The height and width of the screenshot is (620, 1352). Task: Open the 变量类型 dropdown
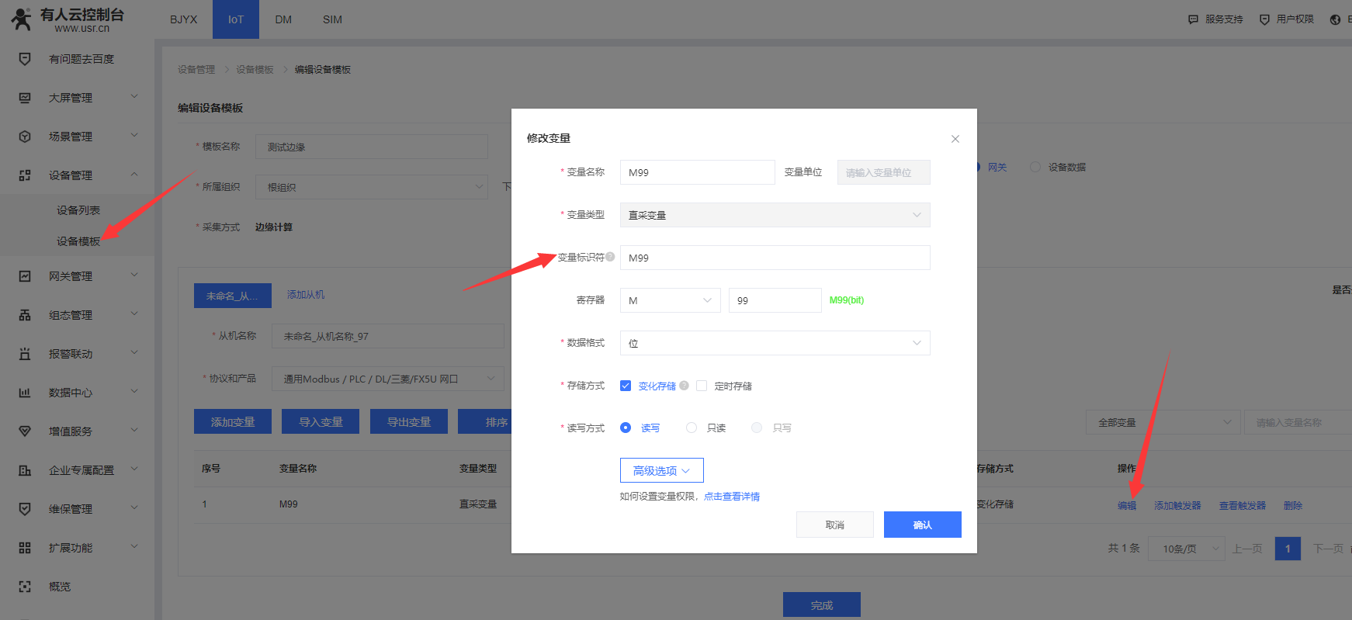(775, 215)
